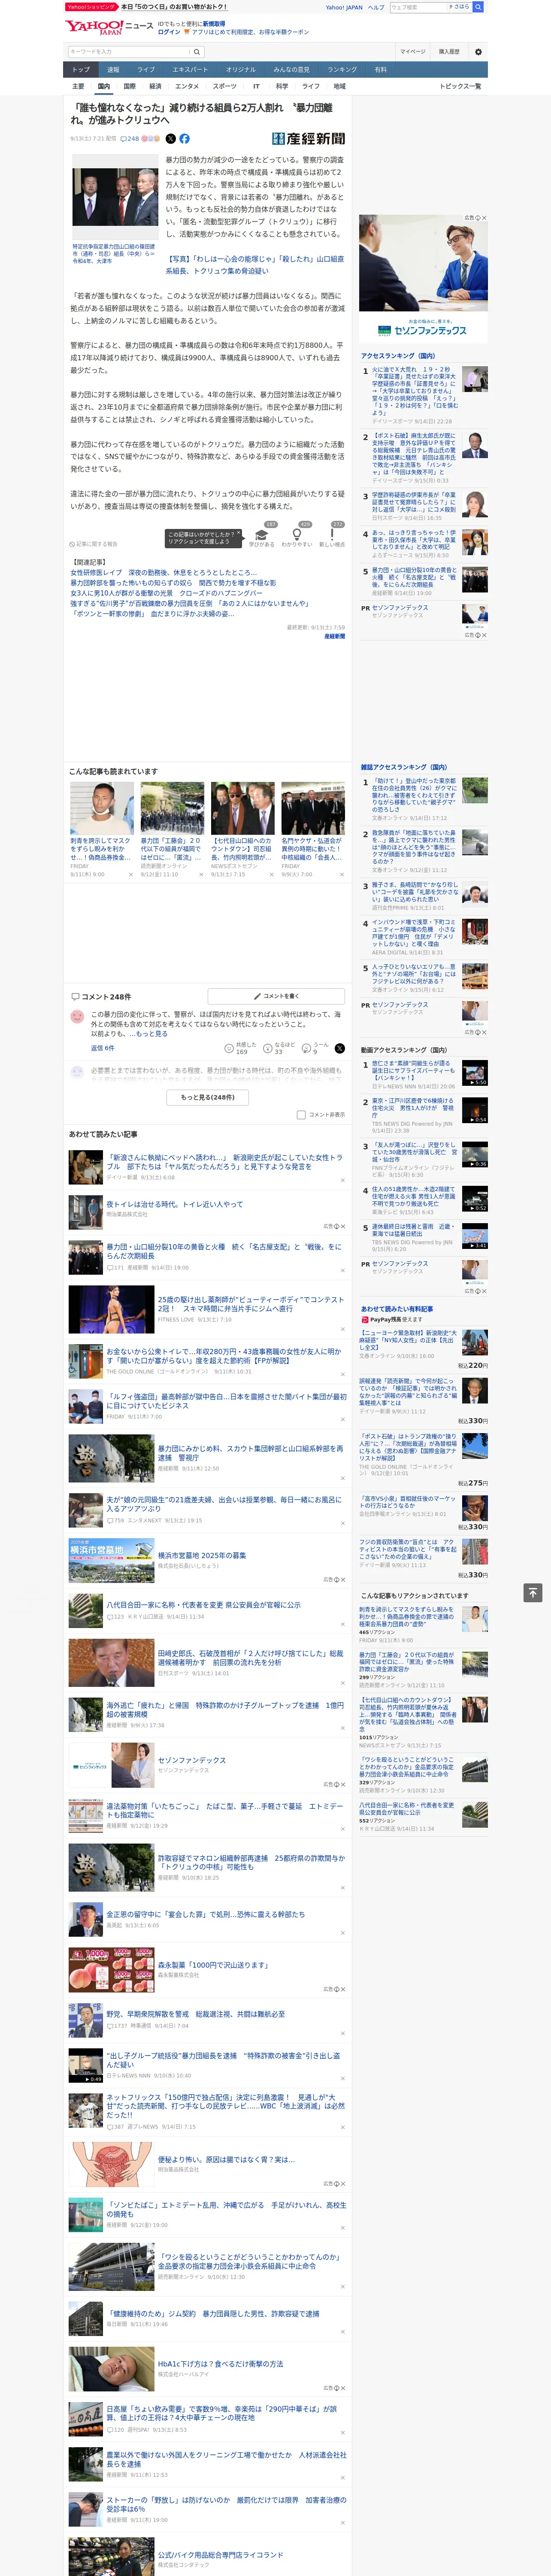Share the article on X
The width and height of the screenshot is (551, 2576).
[x=170, y=139]
